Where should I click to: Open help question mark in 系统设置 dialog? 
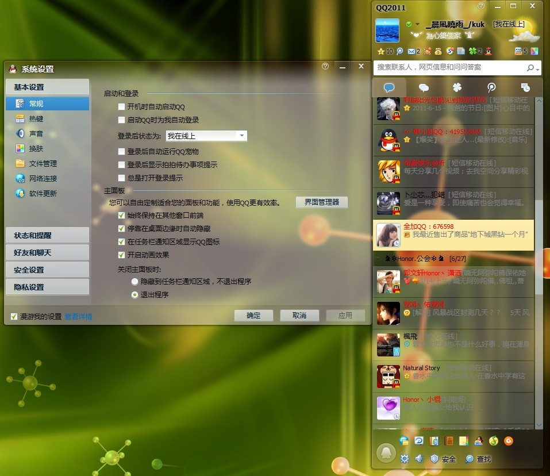325,66
